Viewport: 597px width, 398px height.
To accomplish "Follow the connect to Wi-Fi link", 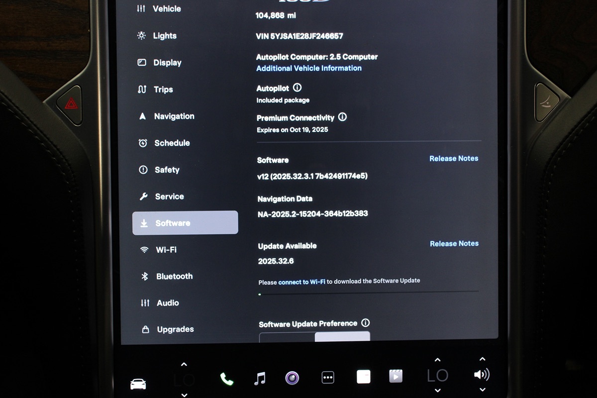I will (302, 282).
